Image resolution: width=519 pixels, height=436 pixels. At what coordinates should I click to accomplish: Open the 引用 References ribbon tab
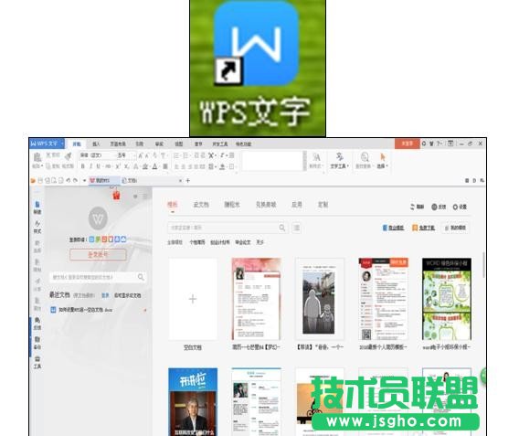coord(140,144)
